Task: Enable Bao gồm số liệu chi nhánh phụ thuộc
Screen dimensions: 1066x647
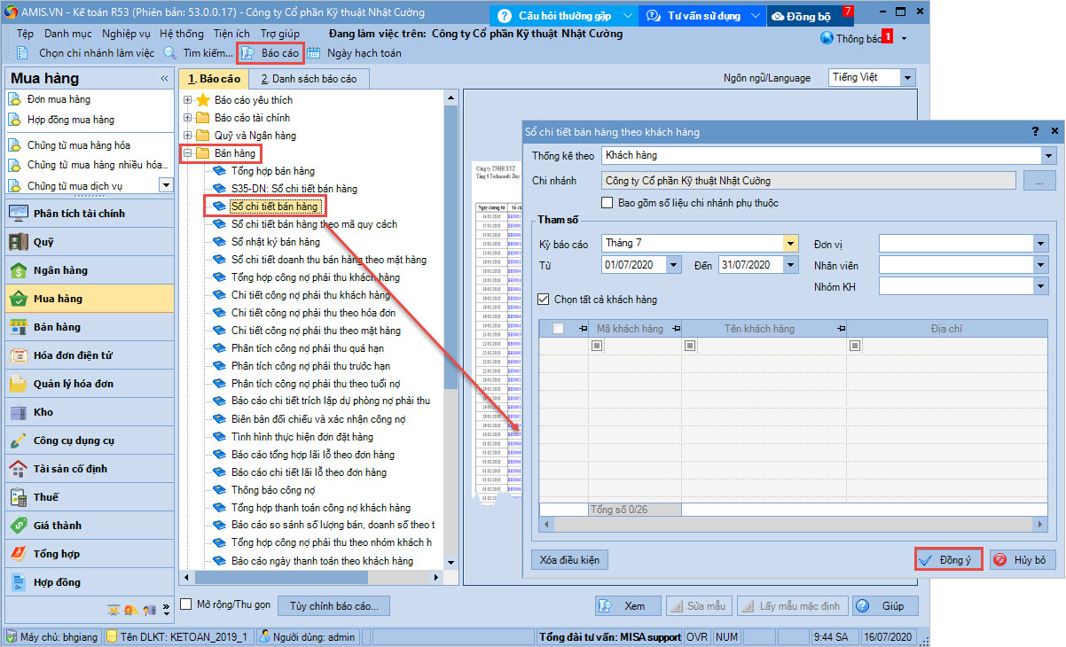Action: click(607, 203)
